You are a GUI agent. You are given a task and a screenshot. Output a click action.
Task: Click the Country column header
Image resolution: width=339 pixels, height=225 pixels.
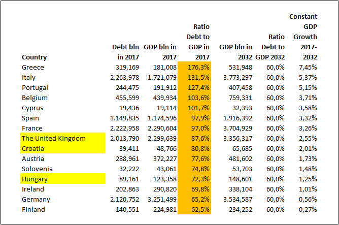35,57
